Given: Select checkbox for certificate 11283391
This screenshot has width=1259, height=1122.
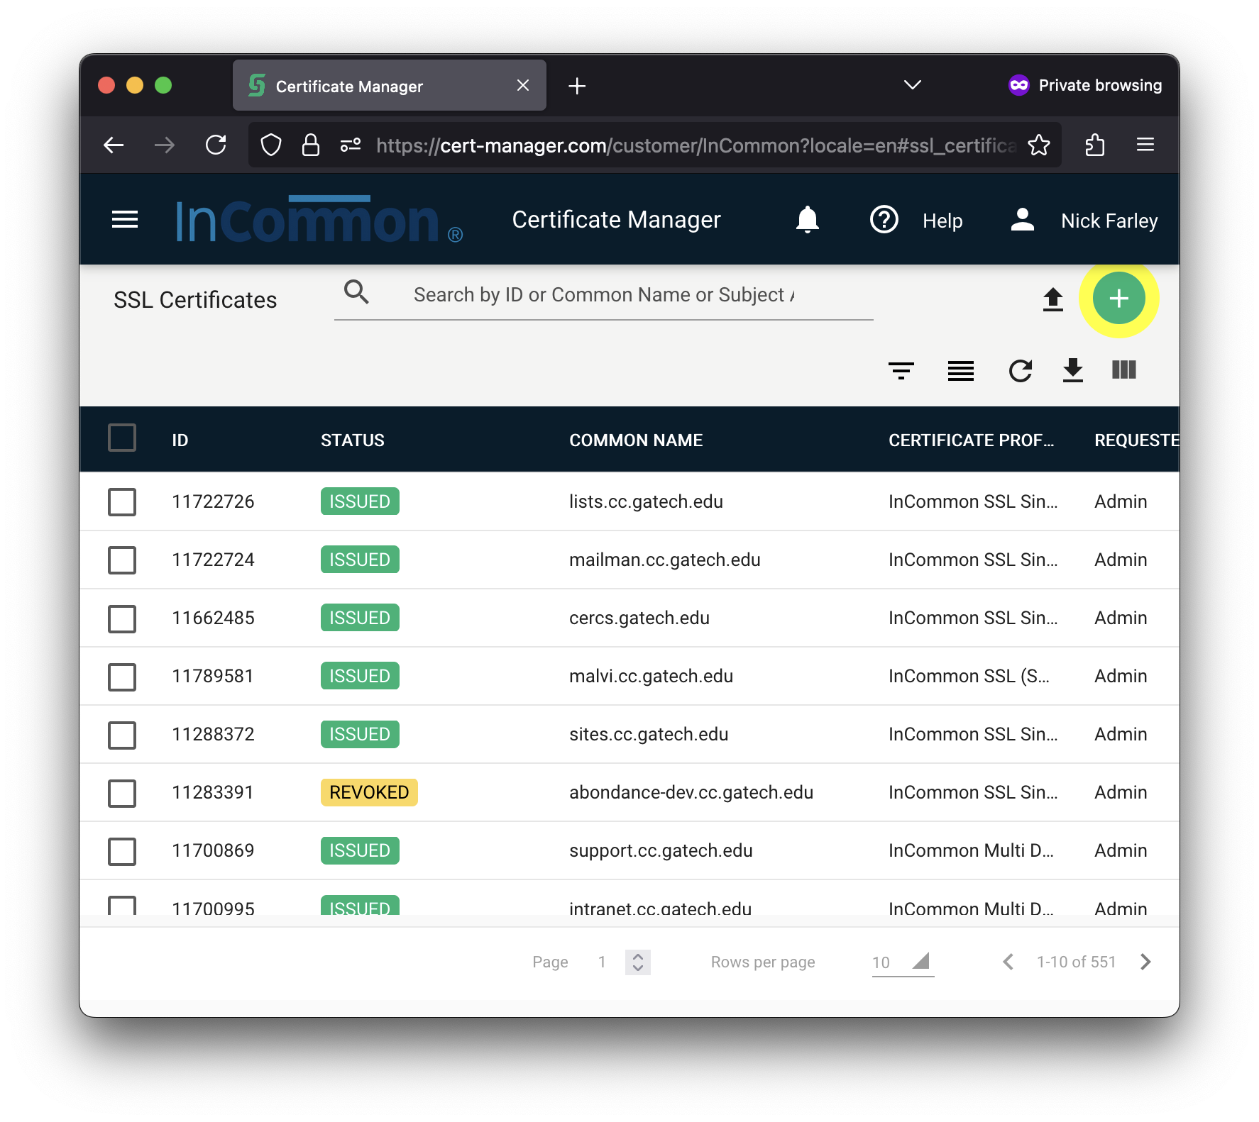Looking at the screenshot, I should 122,793.
